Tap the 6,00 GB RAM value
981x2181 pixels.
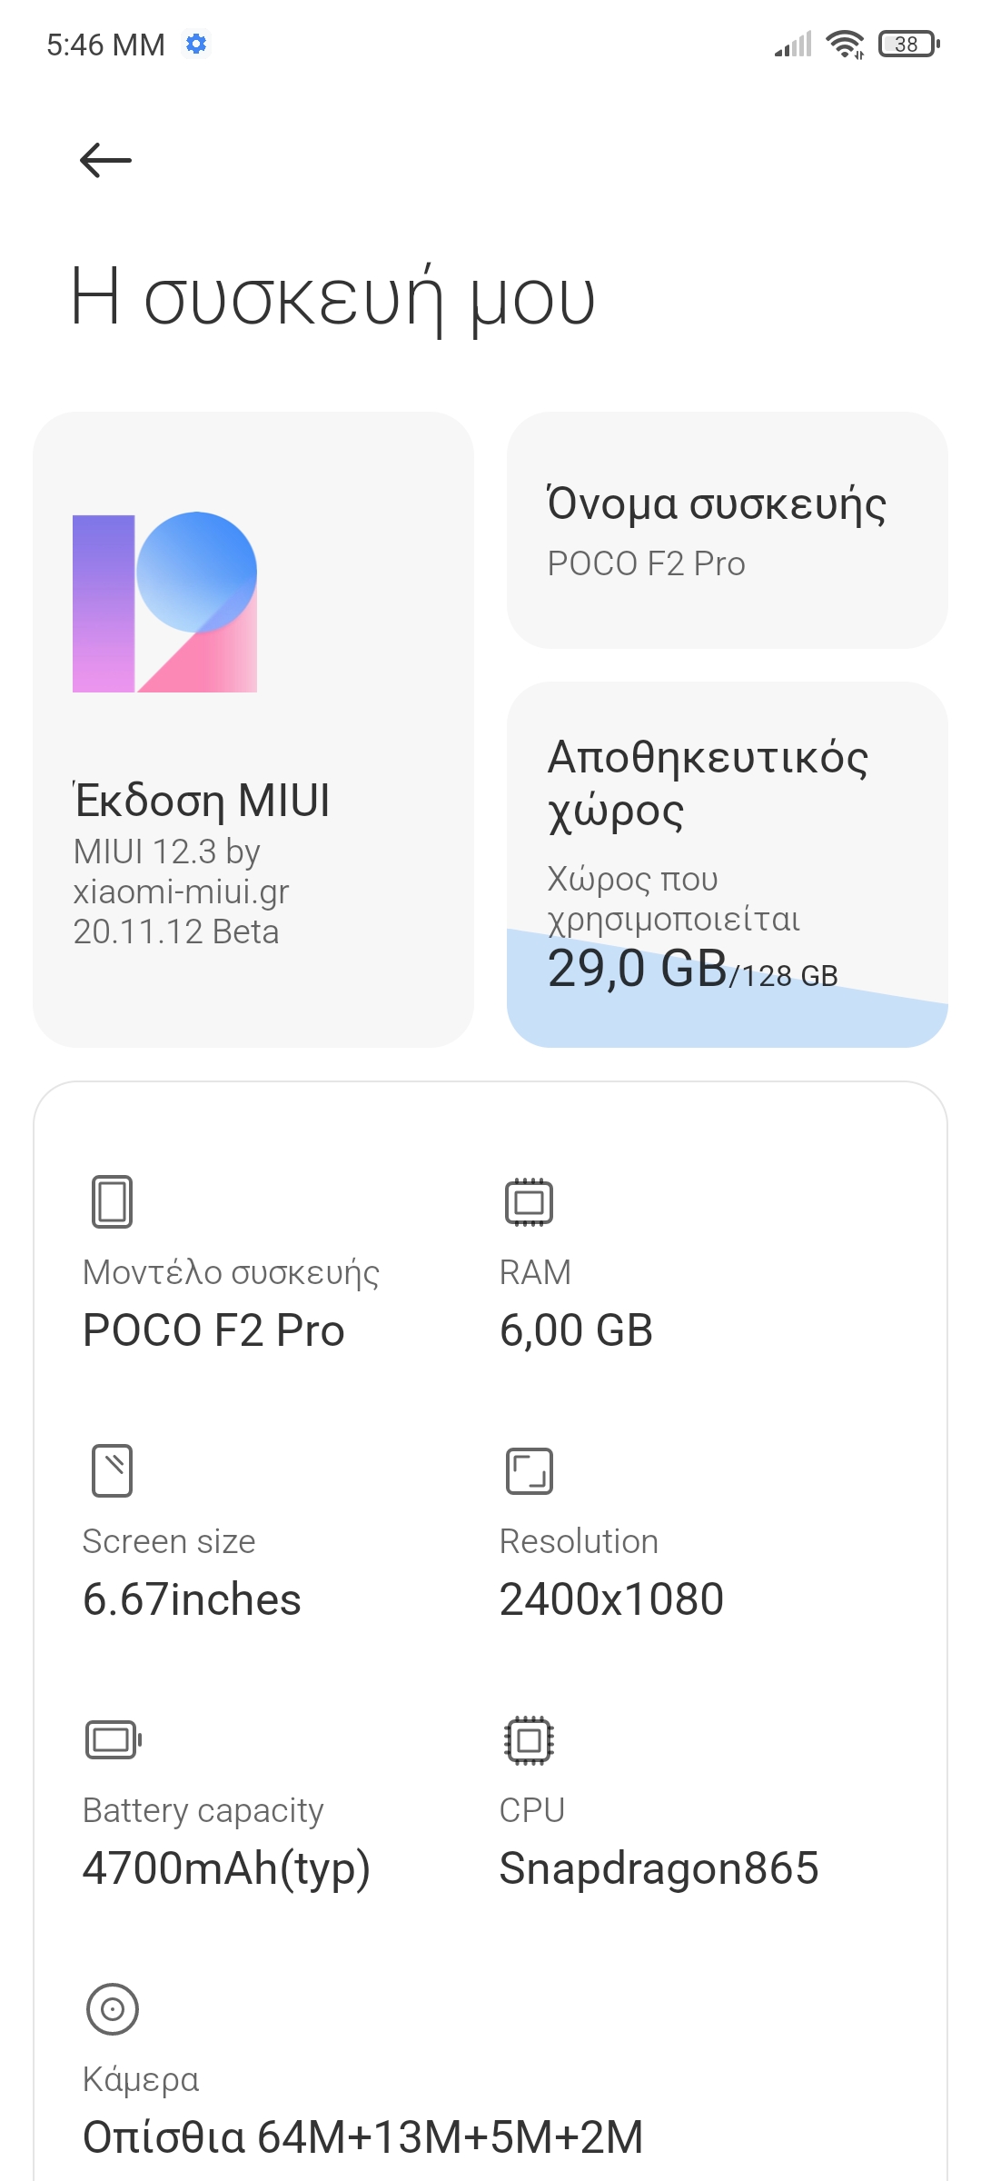click(576, 1330)
